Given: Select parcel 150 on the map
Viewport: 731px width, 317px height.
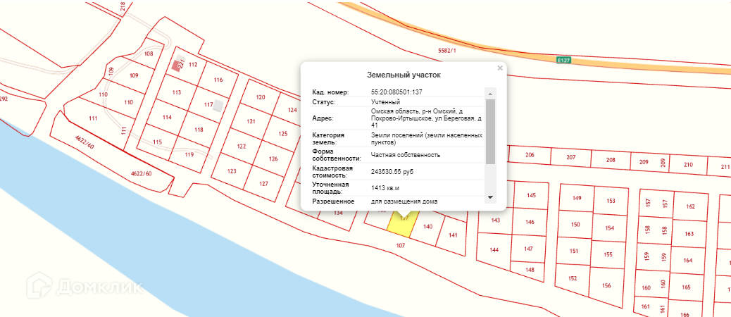Looking at the screenshot, I should pos(575,224).
